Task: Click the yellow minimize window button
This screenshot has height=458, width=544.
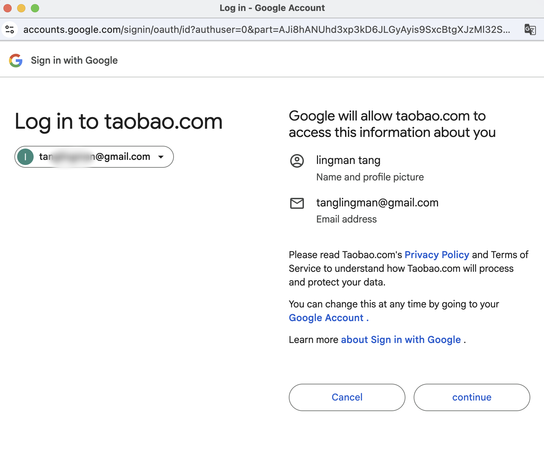Action: pyautogui.click(x=21, y=8)
